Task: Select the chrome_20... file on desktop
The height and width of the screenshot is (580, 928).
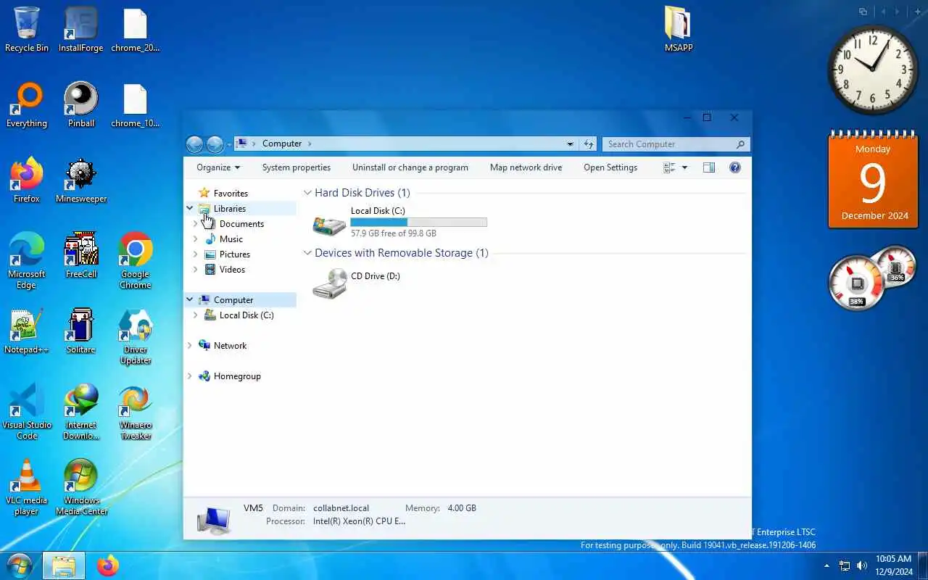Action: (x=136, y=30)
